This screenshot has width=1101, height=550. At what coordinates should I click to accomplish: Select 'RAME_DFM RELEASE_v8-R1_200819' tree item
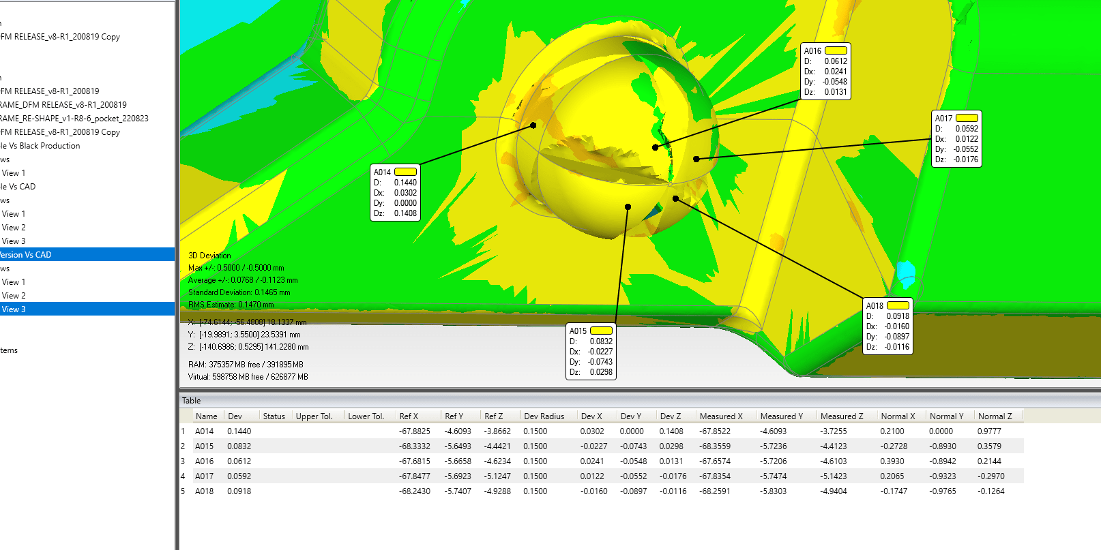point(63,104)
